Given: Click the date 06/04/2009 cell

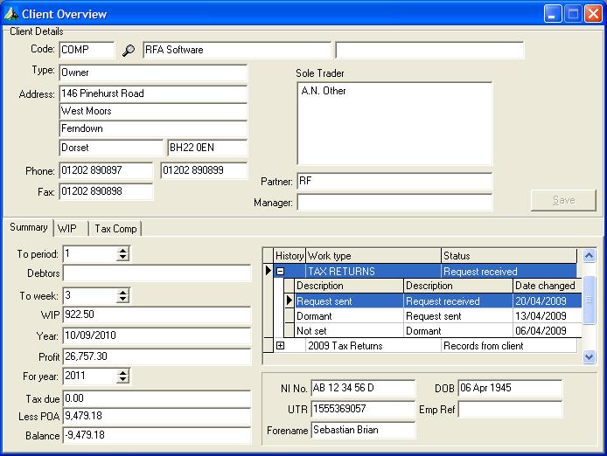Looking at the screenshot, I should (547, 331).
